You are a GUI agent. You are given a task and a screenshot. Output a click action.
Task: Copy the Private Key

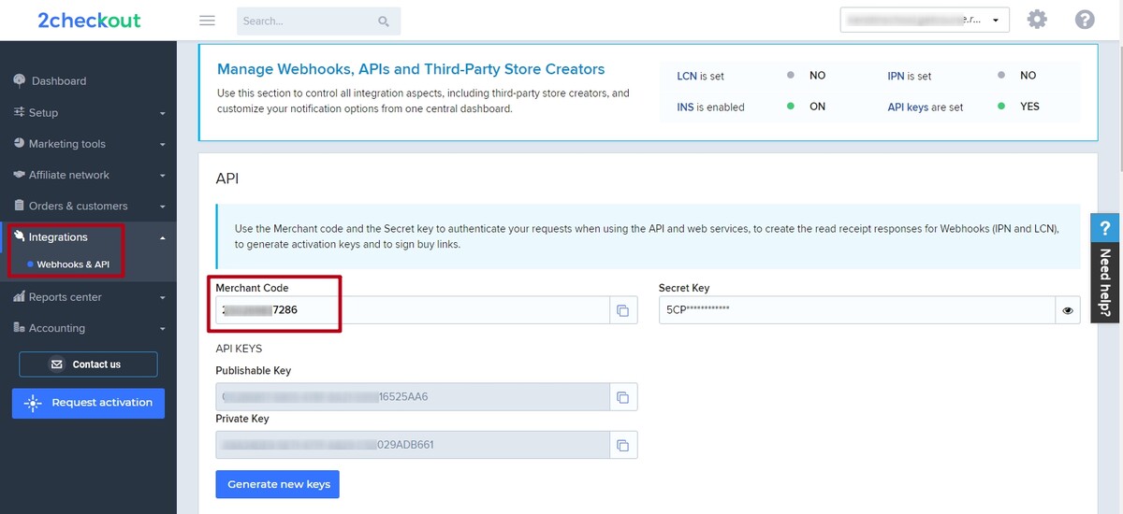pyautogui.click(x=623, y=445)
